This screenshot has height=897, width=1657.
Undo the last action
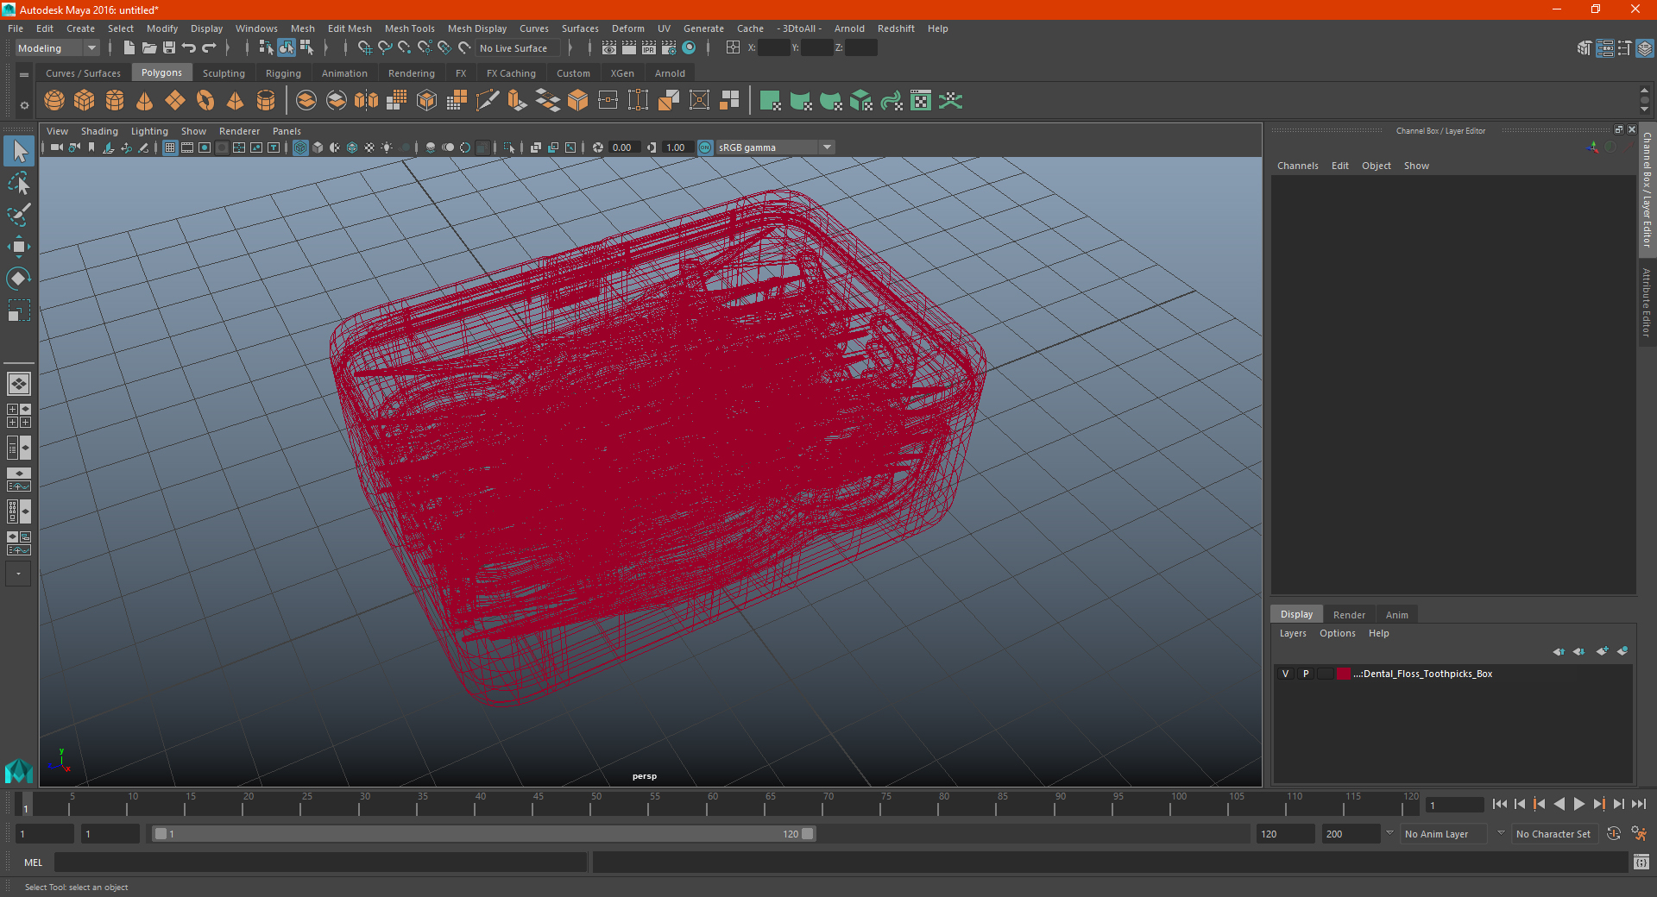pyautogui.click(x=189, y=48)
